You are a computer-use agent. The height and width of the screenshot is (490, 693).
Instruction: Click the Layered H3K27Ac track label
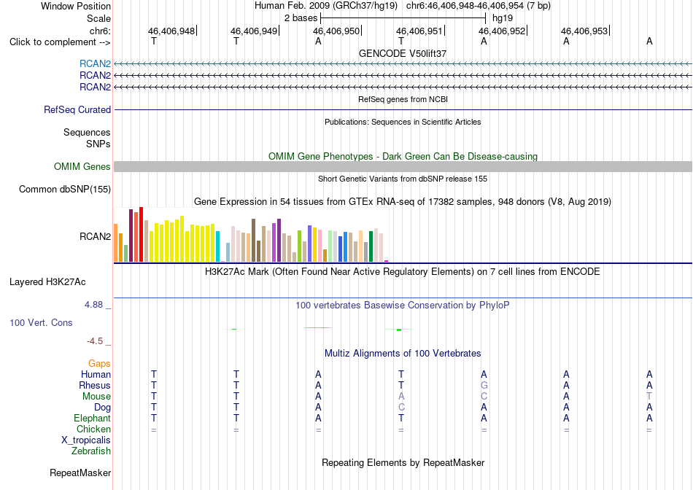pyautogui.click(x=47, y=282)
